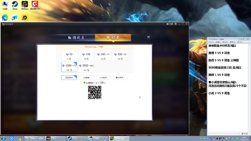Click Notepad line 陈辉 5 VS 9 河池 三神器

(x=223, y=60)
